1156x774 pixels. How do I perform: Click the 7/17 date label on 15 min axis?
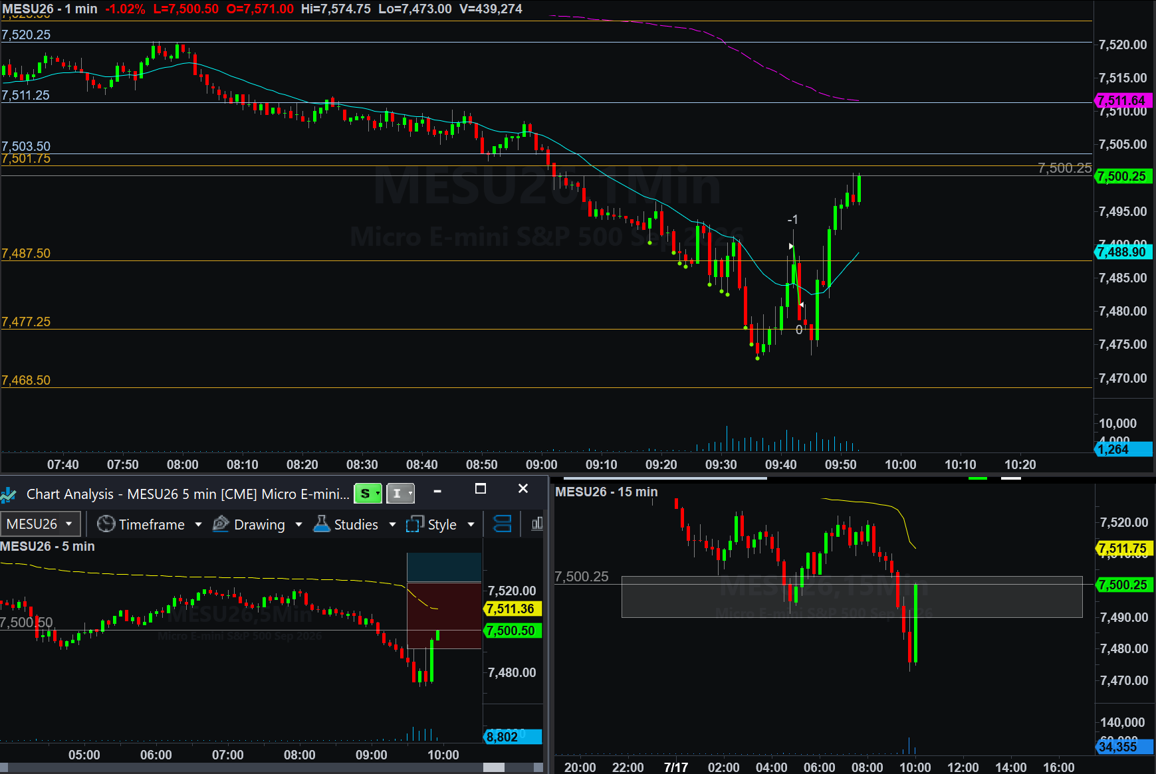[676, 767]
